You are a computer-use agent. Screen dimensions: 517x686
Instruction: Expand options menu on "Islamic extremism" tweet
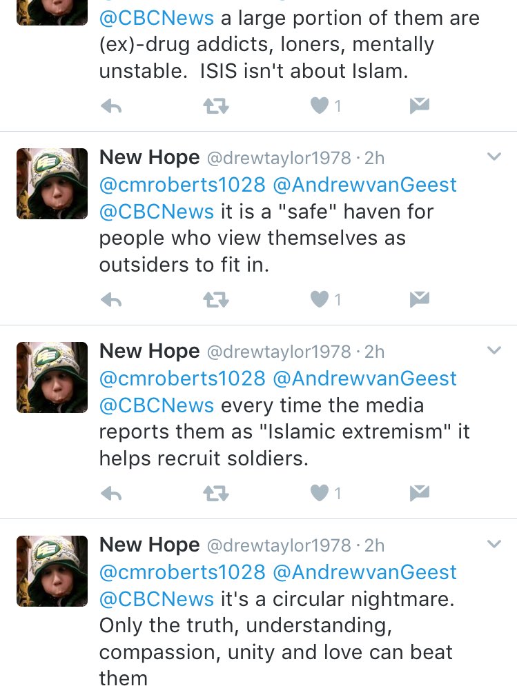pyautogui.click(x=494, y=350)
